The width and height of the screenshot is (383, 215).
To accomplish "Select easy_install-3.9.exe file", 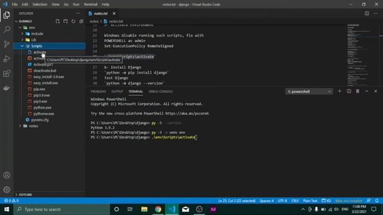I will tap(48, 77).
